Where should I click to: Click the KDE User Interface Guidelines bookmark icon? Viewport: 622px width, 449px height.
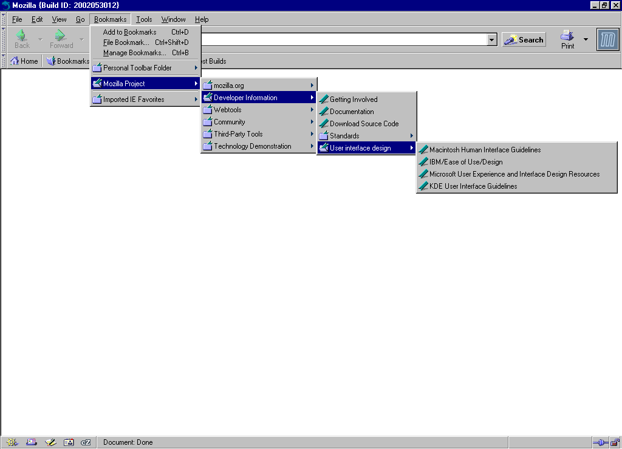click(x=423, y=186)
